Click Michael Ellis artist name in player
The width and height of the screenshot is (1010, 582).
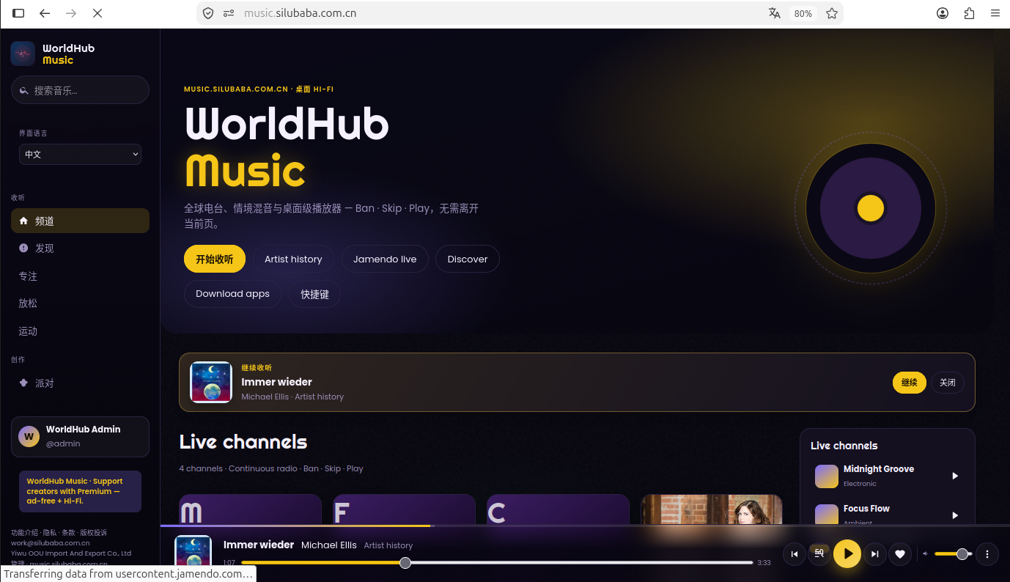pos(329,545)
